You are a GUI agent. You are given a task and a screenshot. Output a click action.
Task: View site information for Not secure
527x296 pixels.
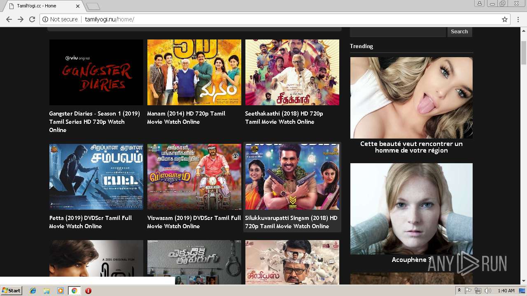click(60, 19)
